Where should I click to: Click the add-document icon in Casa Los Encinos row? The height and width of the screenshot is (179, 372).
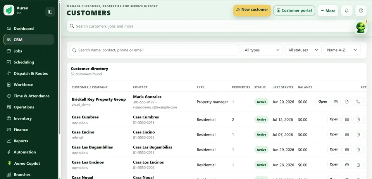tap(358, 165)
